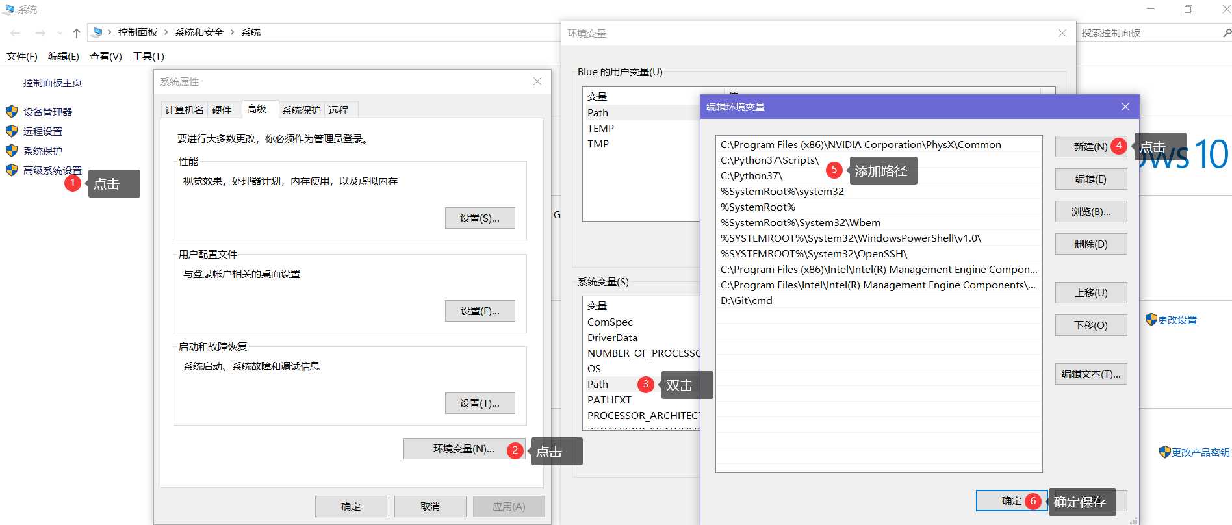Open the 工具(T) menu
1232x525 pixels.
(148, 57)
